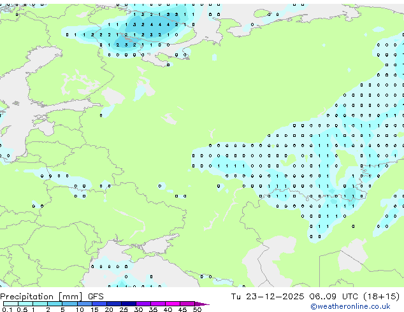Image resolution: width=404 pixels, height=312 pixels.
Task: Click the 25–30 mm navy legend swatch
Action: pyautogui.click(x=128, y=304)
